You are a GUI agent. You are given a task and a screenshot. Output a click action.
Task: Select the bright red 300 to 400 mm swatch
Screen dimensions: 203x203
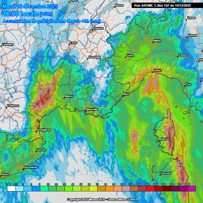151,189
